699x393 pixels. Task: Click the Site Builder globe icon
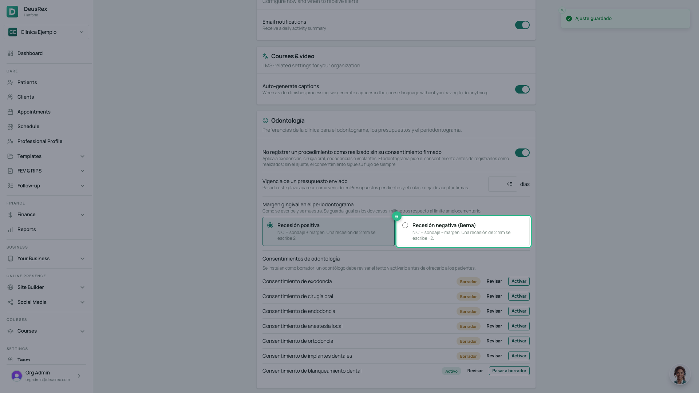(x=10, y=287)
